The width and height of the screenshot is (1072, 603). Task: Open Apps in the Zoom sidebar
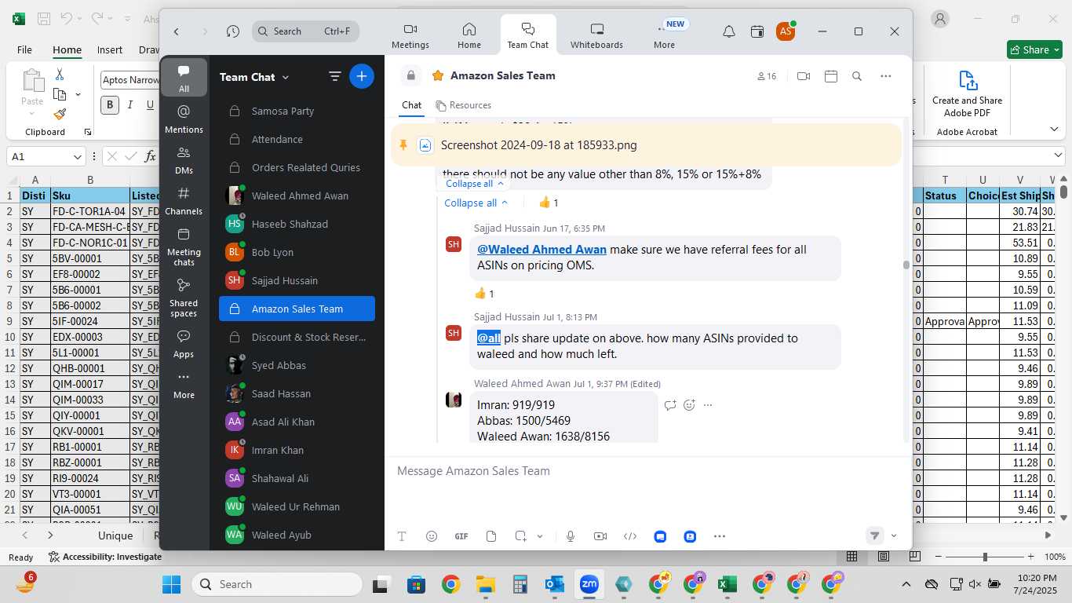[x=184, y=343]
